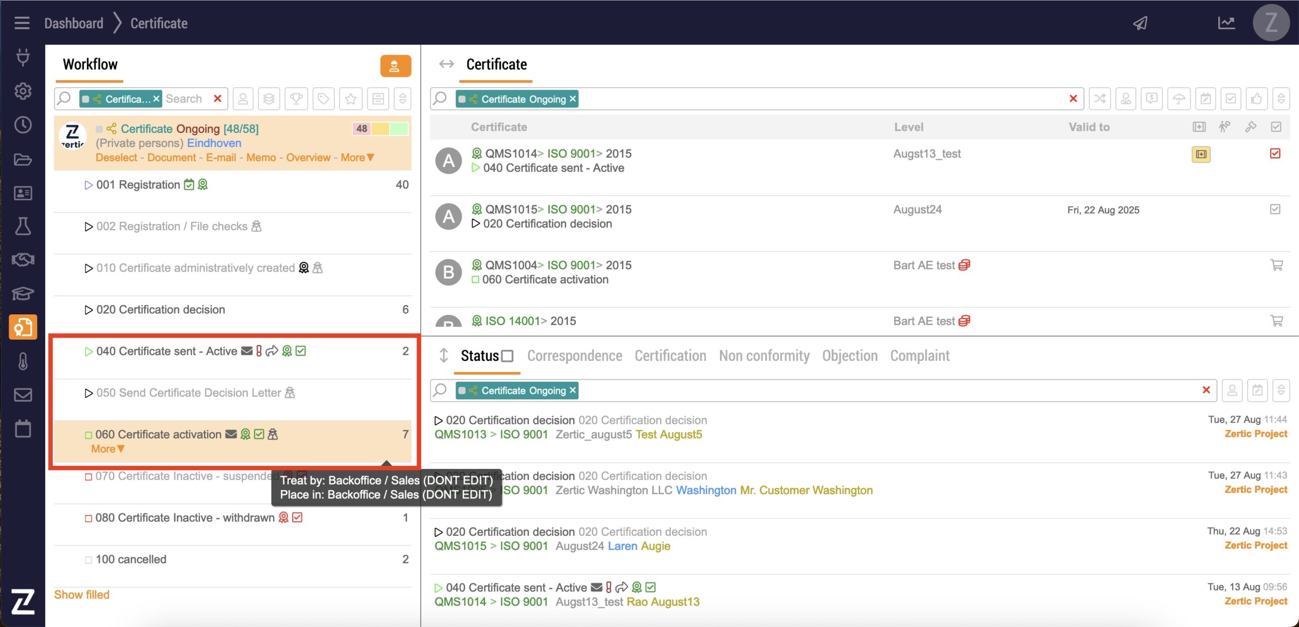Expand the More dropdown in workflow header
This screenshot has width=1299, height=627.
pyautogui.click(x=357, y=158)
